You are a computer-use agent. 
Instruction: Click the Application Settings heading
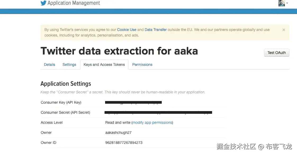tap(66, 84)
